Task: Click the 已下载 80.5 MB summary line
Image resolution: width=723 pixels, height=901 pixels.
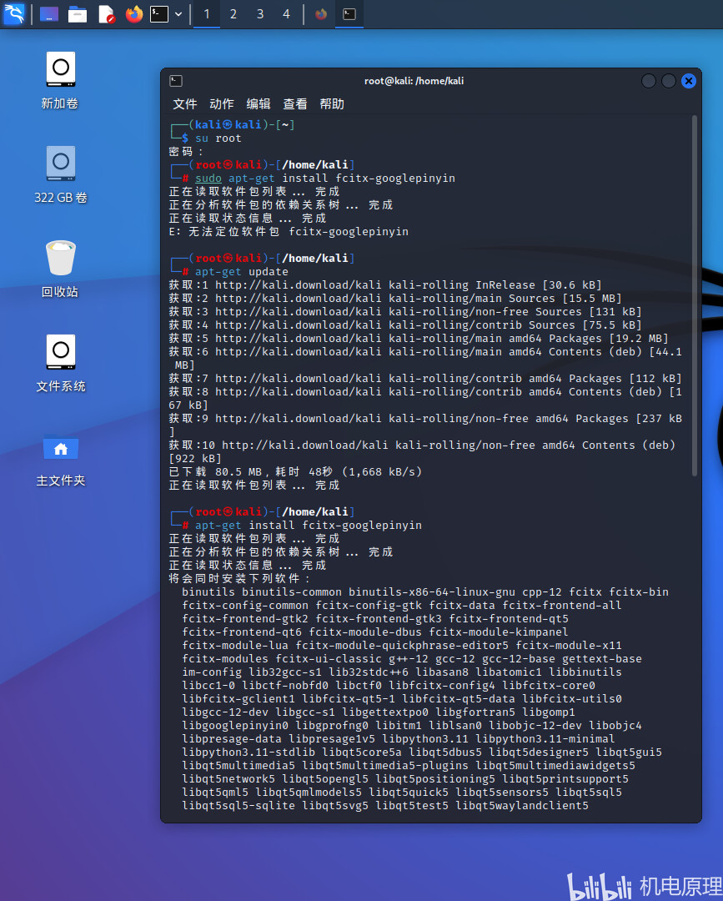Action: [x=296, y=471]
